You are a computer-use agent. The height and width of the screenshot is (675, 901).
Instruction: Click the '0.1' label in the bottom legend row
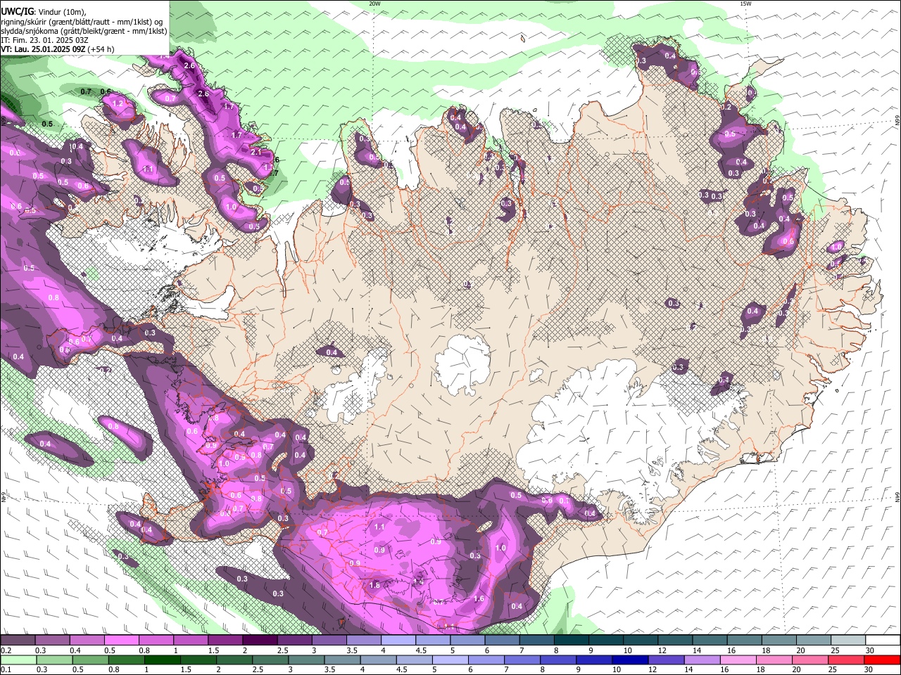click(6, 670)
